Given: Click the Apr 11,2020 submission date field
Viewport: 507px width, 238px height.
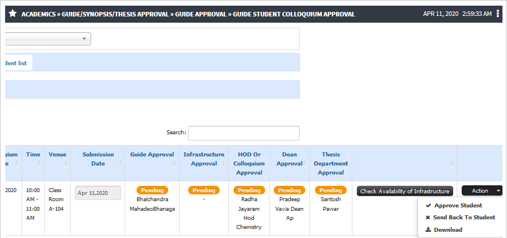Looking at the screenshot, I should 98,193.
